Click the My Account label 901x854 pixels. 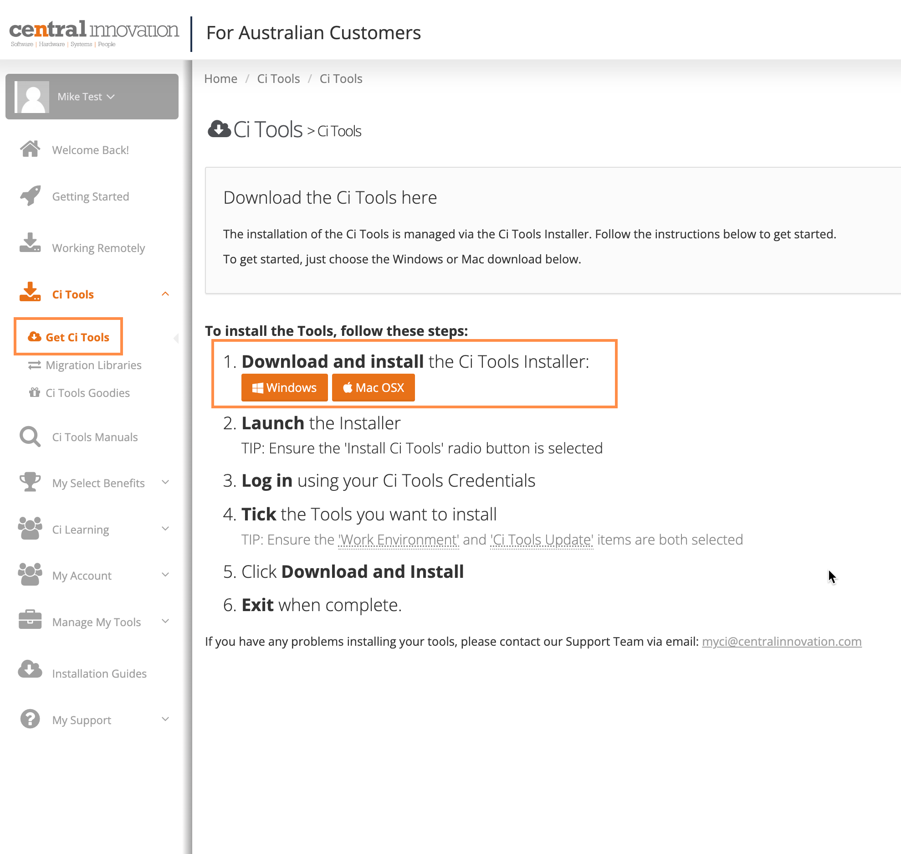pyautogui.click(x=82, y=576)
